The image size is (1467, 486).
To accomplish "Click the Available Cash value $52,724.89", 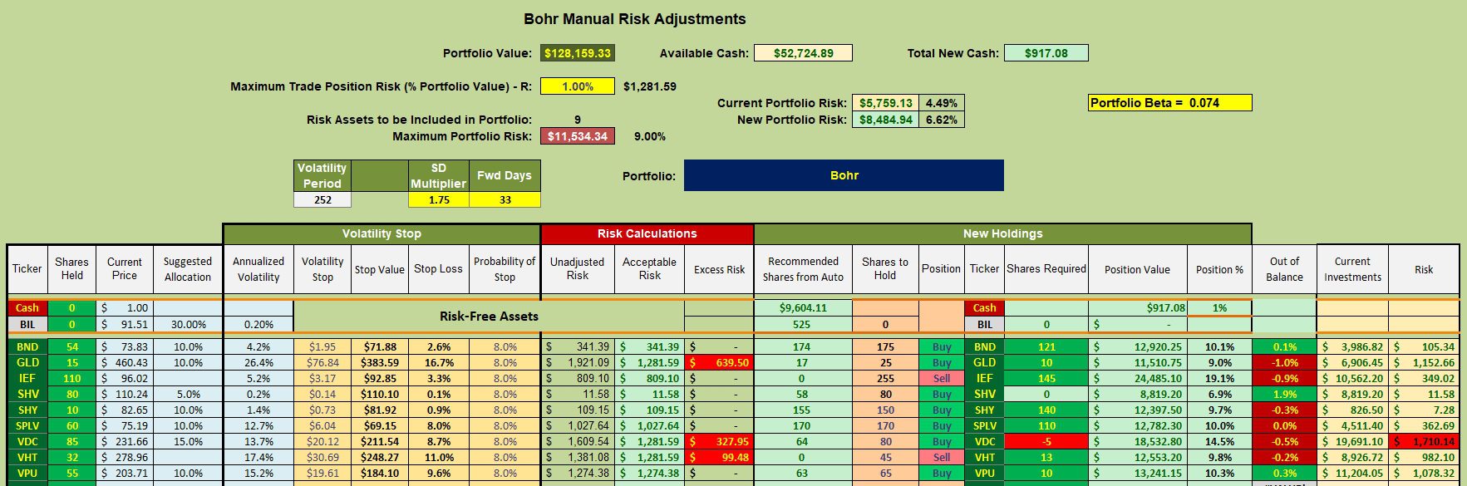I will pos(803,53).
